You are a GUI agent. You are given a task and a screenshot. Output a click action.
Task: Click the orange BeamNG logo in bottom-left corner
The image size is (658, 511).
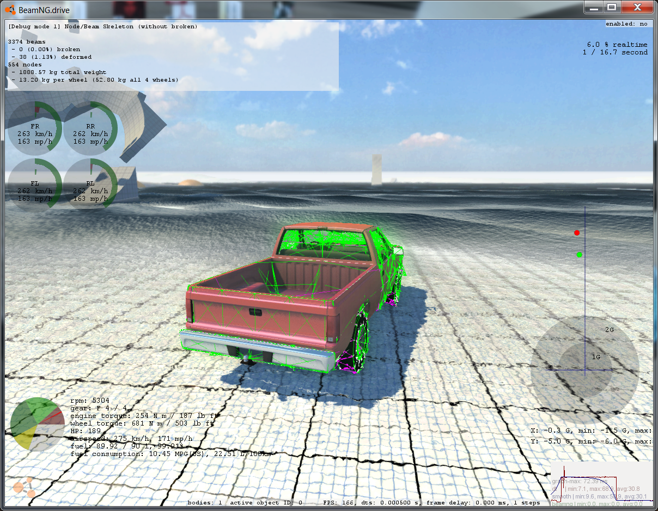coord(24,489)
